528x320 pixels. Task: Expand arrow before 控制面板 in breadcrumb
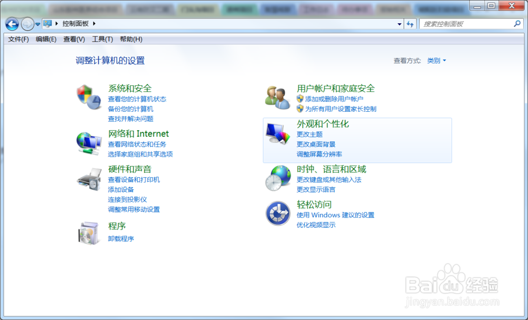56,24
